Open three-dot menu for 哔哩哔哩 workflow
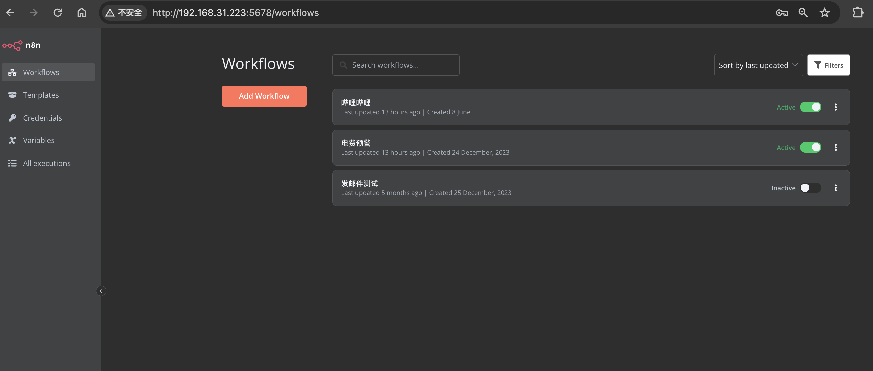873x371 pixels. coord(836,107)
